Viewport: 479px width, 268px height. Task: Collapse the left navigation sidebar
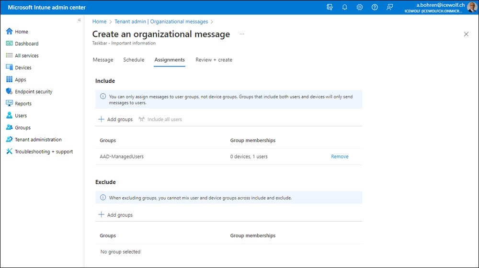tap(80, 20)
